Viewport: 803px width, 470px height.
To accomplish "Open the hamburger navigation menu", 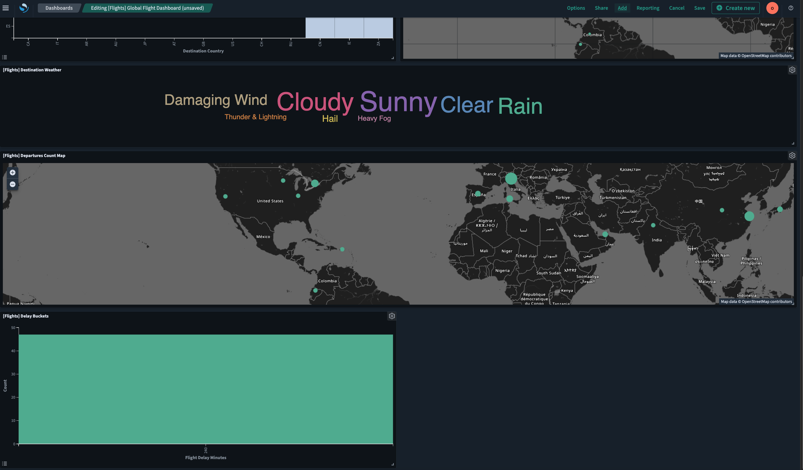I will [6, 8].
